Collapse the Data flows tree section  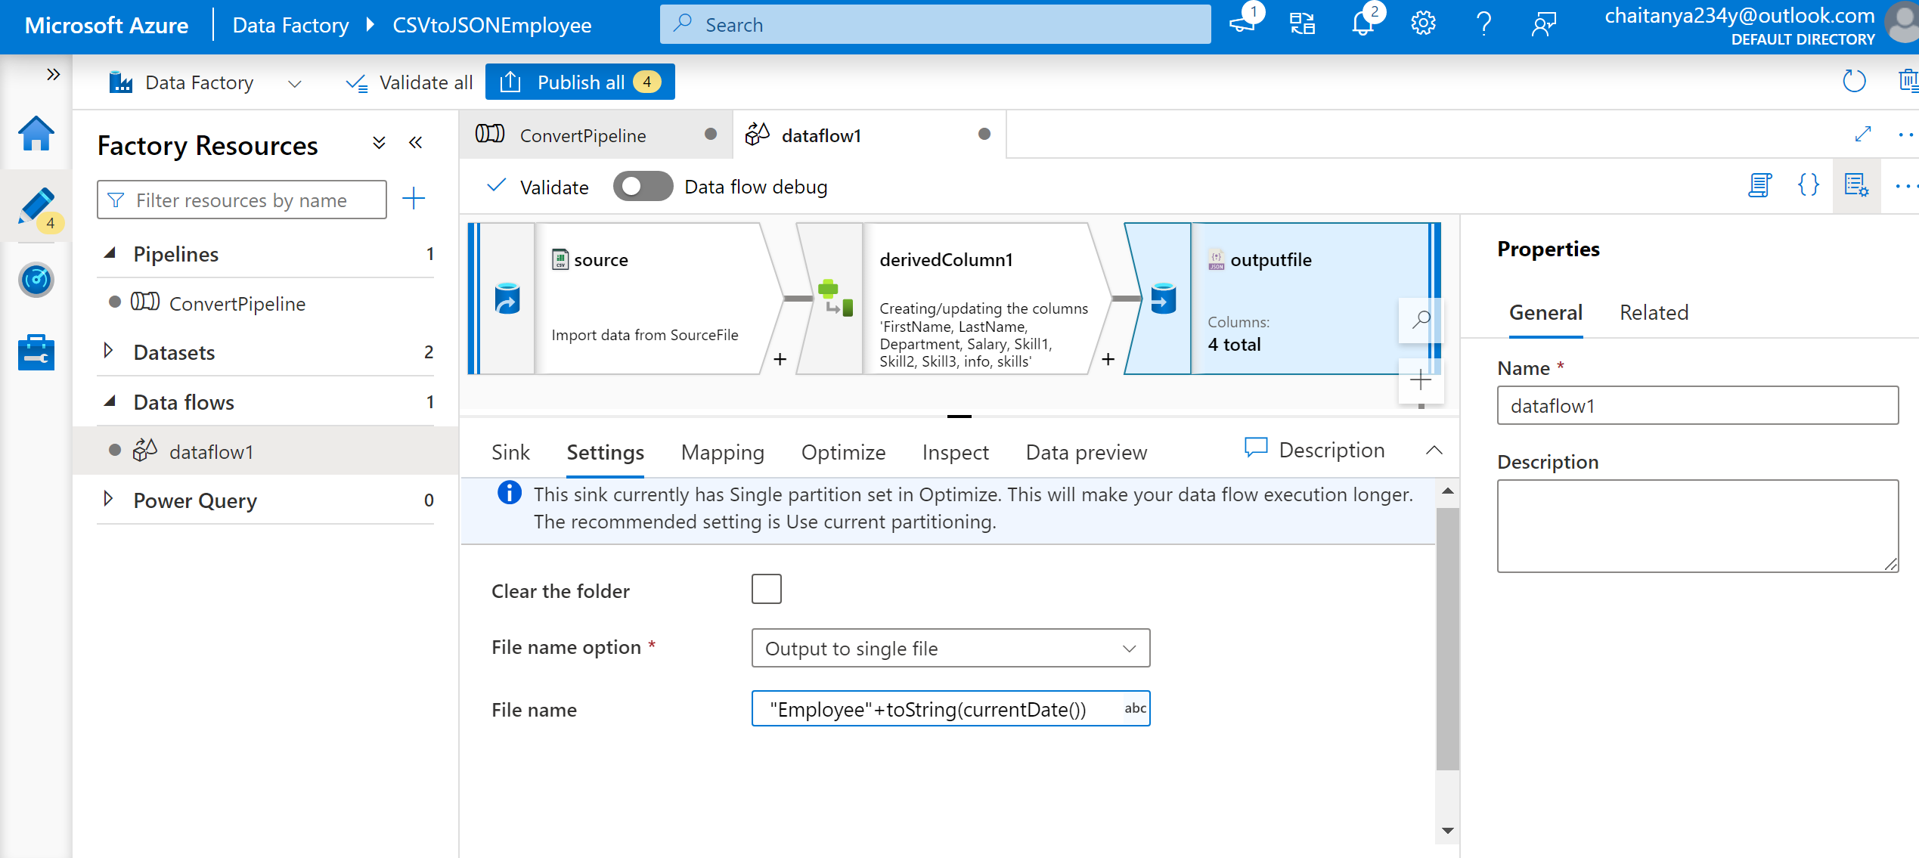tap(110, 401)
